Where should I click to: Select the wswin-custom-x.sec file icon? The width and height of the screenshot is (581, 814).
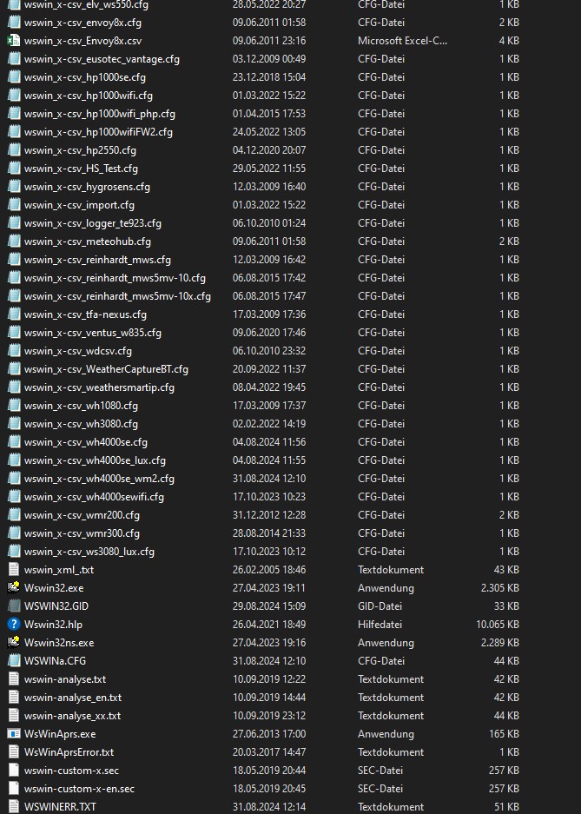14,771
